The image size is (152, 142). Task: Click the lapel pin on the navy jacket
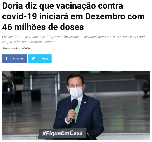coord(85,102)
